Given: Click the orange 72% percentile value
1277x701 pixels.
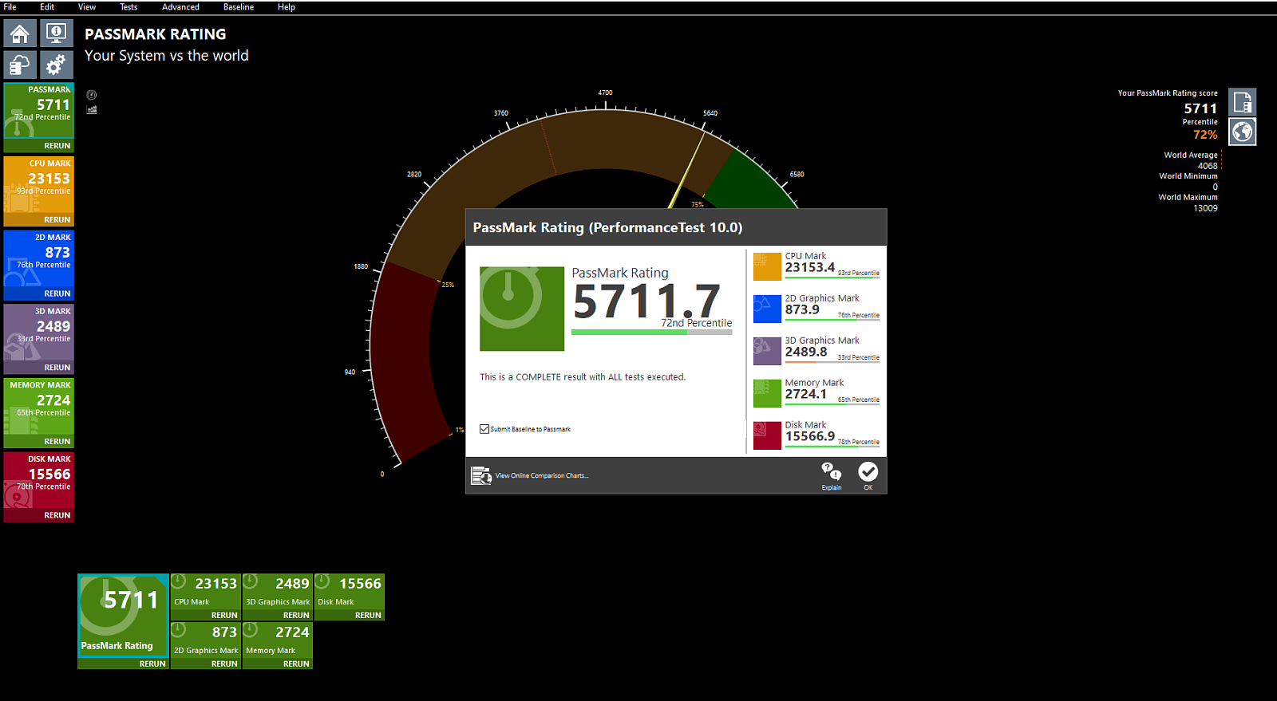Looking at the screenshot, I should click(x=1205, y=135).
